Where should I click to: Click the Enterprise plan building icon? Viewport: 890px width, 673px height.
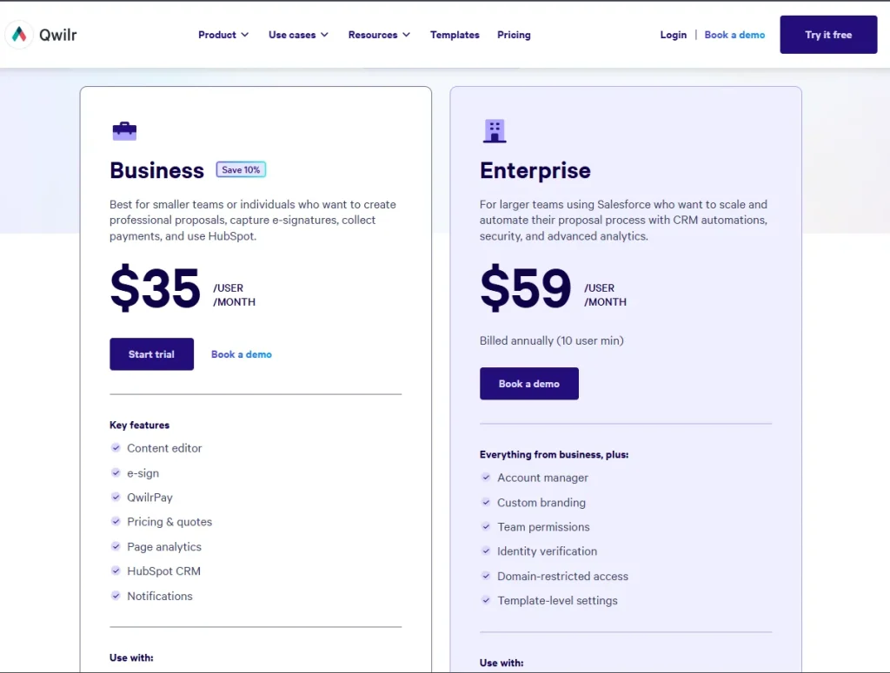495,131
